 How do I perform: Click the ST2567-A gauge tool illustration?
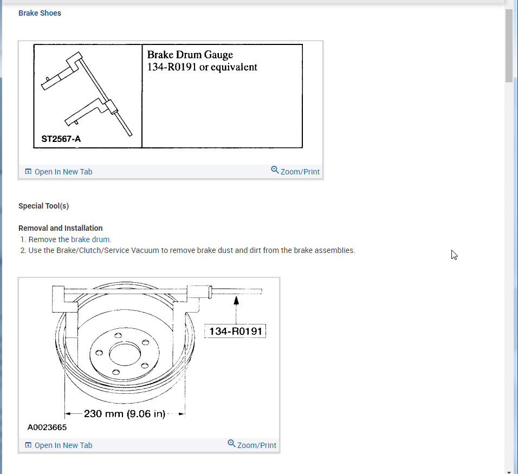pyautogui.click(x=88, y=96)
